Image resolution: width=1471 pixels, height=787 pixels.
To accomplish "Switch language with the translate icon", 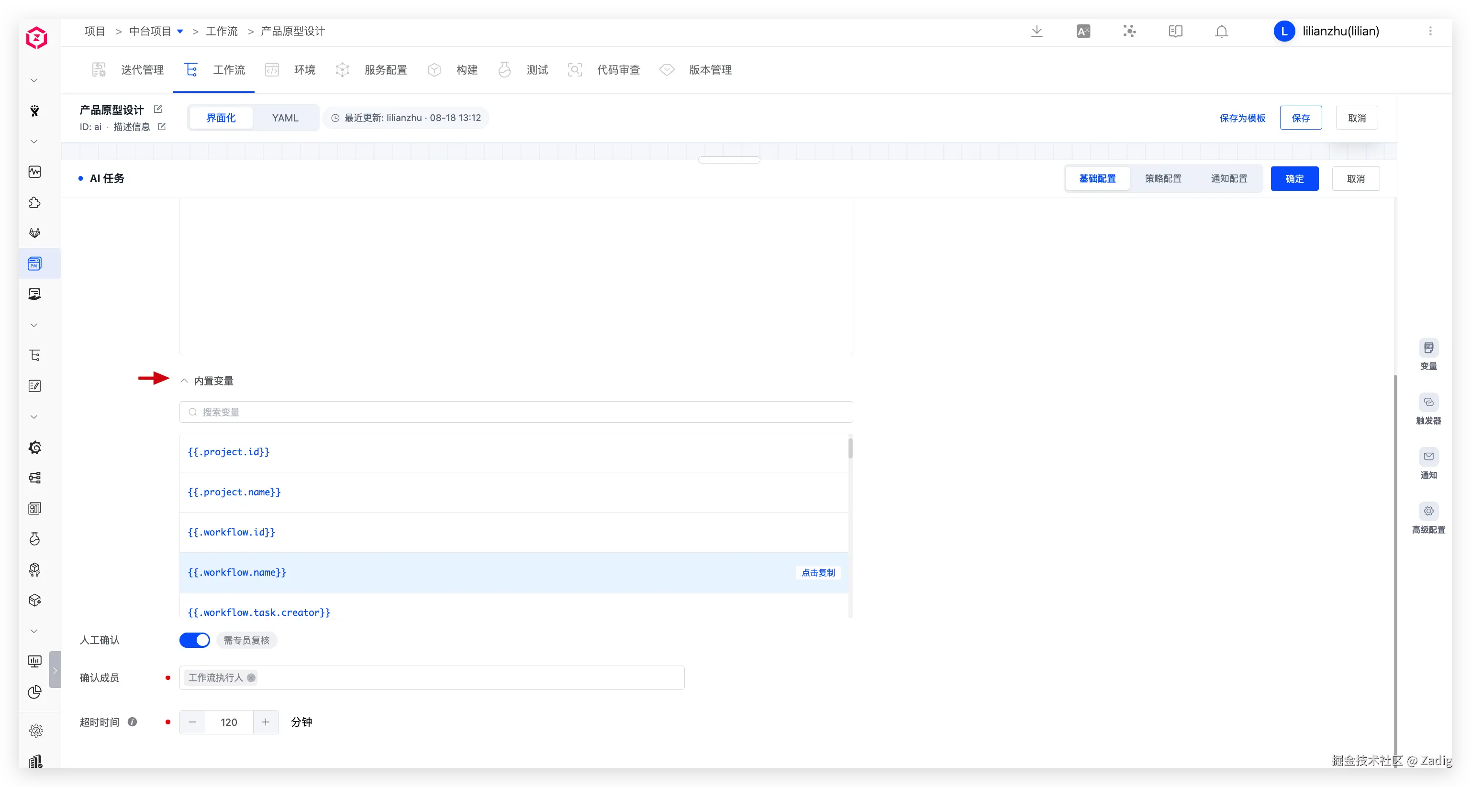I will coord(1083,32).
